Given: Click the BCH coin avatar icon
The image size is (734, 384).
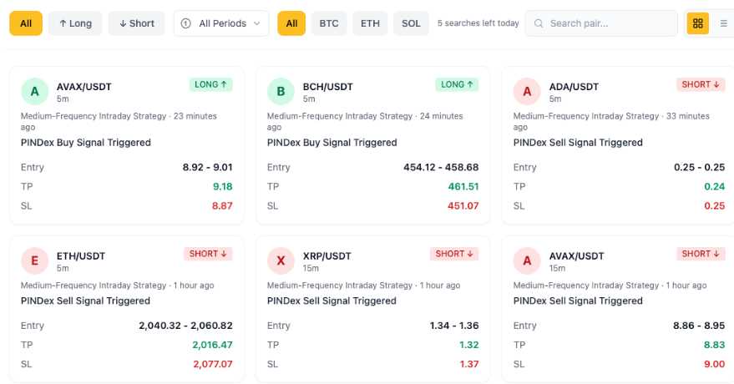Looking at the screenshot, I should click(x=281, y=92).
